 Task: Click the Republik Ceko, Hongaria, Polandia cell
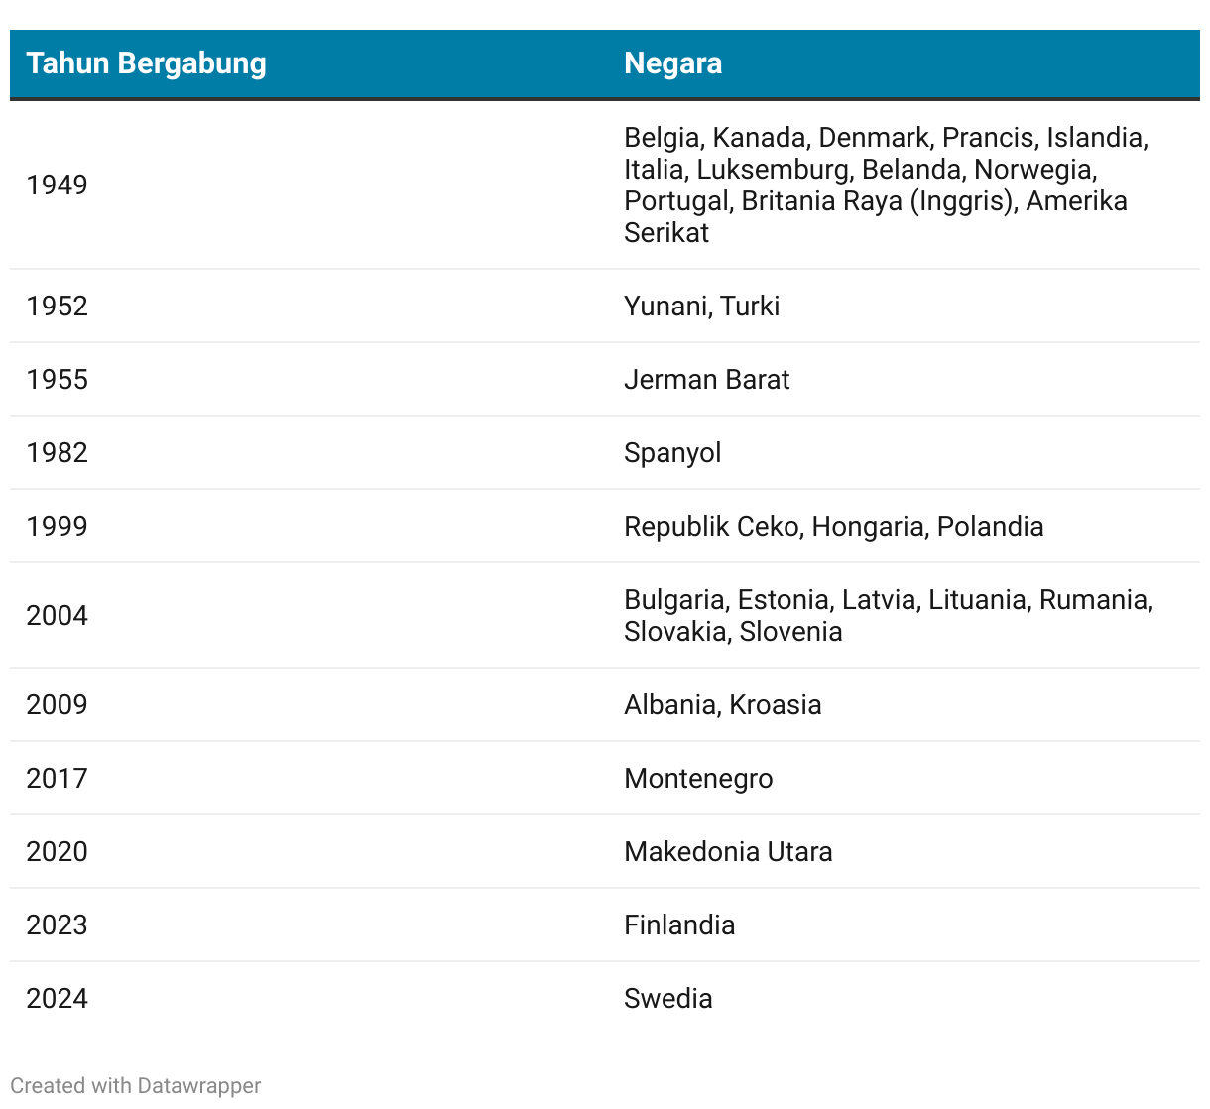(x=833, y=526)
